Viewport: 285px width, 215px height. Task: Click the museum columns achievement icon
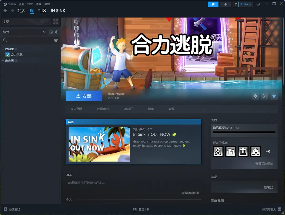pos(243,151)
